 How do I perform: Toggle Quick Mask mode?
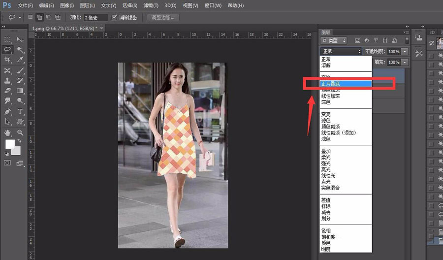7,163
